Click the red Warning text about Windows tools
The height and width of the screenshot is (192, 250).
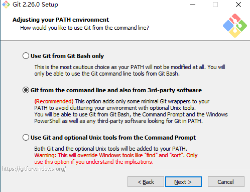point(116,159)
